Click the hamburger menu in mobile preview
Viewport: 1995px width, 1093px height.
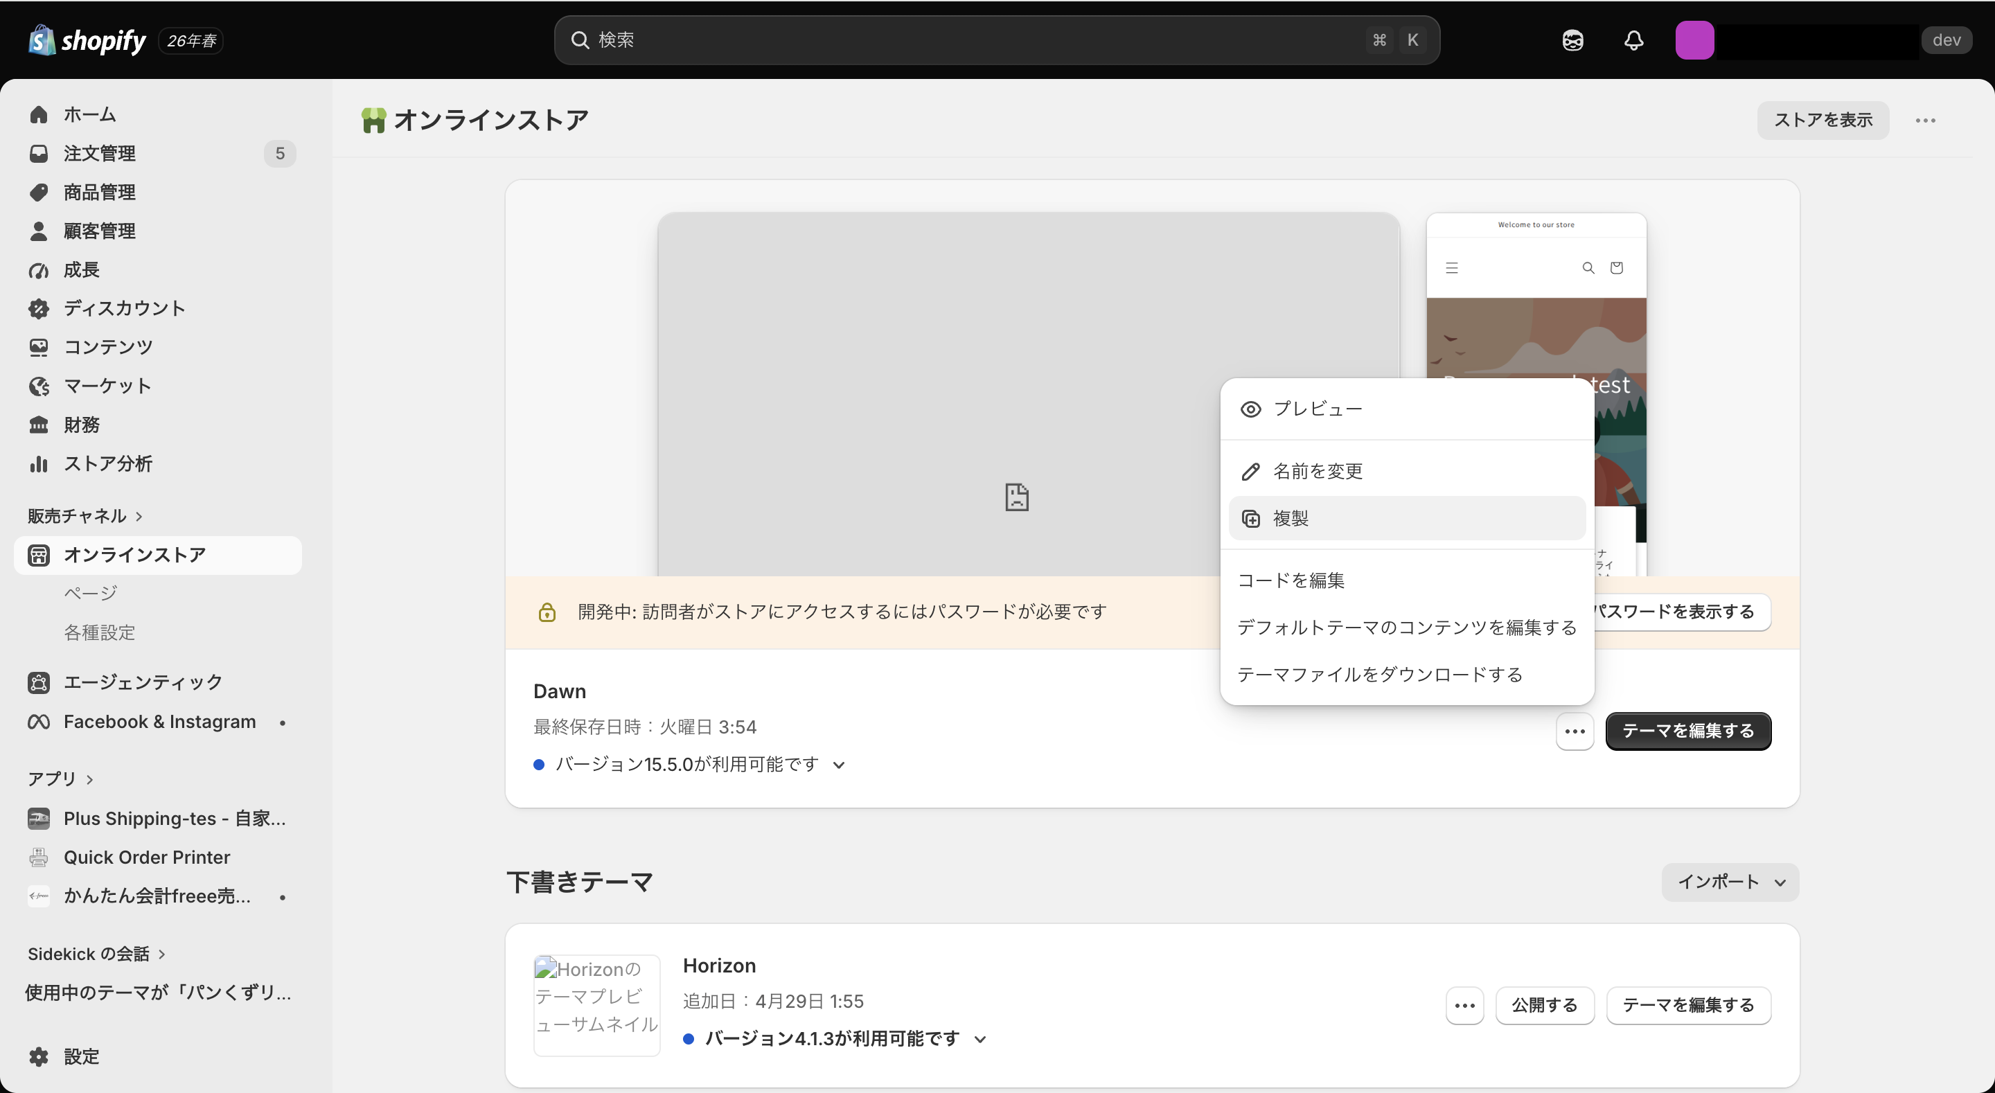1451,268
